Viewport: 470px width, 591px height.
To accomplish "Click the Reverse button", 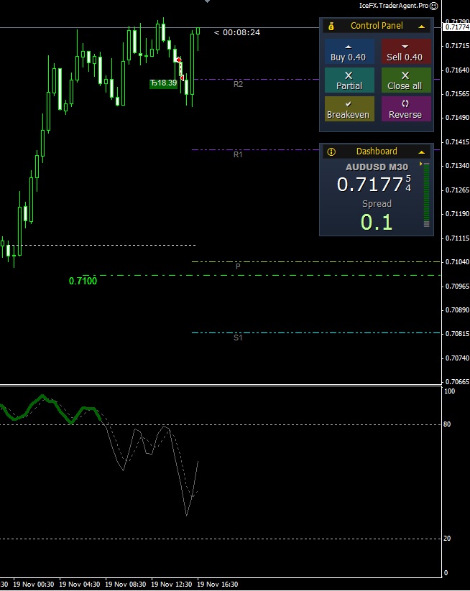I will pos(406,109).
